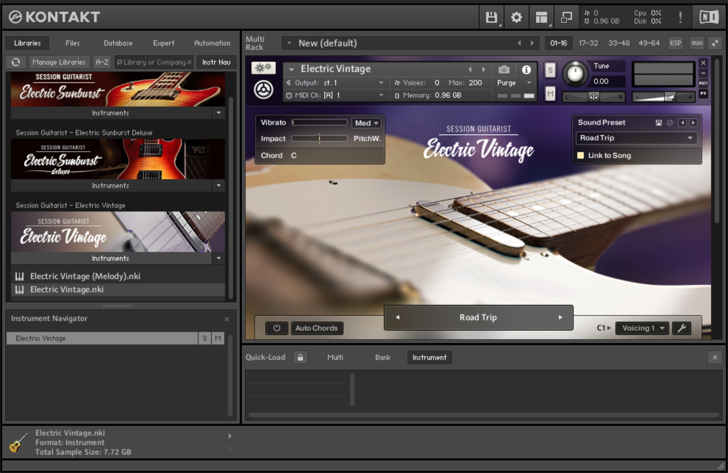Go to previous sound preset arrow
The image size is (728, 473).
click(x=682, y=122)
